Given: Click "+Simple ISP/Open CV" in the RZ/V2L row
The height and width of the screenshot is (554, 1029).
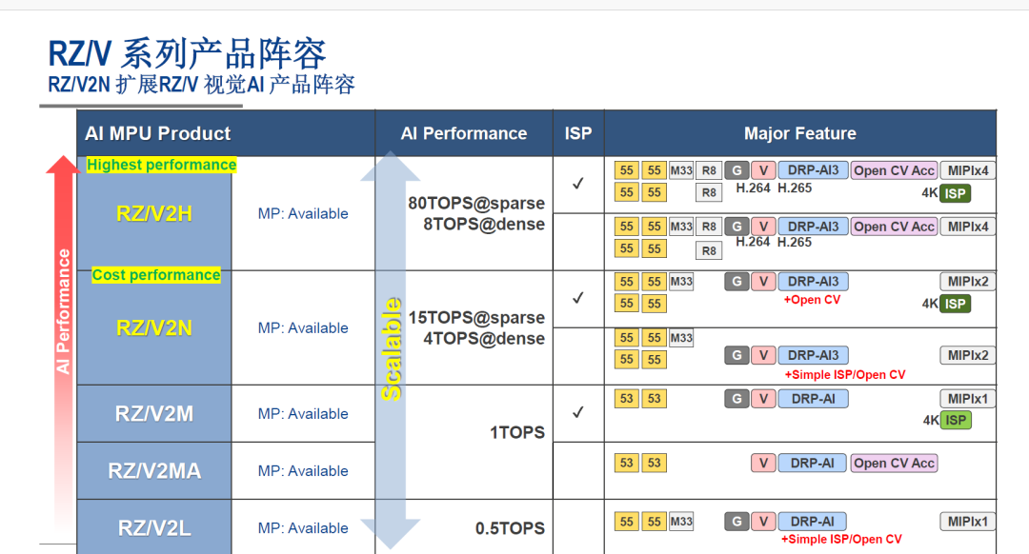Looking at the screenshot, I should (x=841, y=539).
